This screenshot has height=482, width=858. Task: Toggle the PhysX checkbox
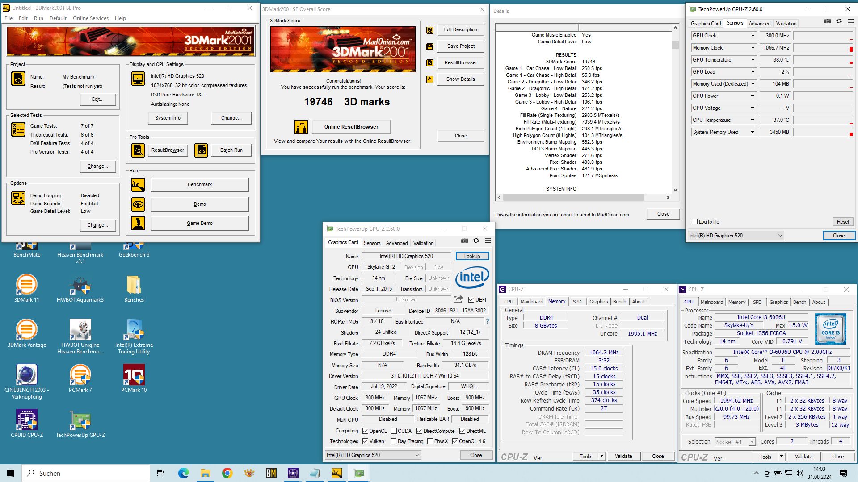[x=430, y=441]
